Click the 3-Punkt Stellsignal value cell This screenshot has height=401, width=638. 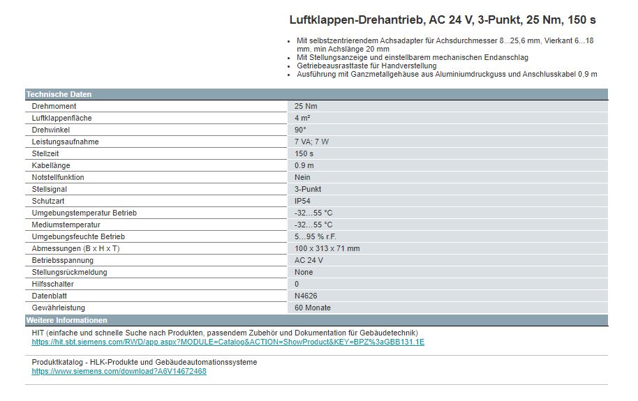(308, 189)
